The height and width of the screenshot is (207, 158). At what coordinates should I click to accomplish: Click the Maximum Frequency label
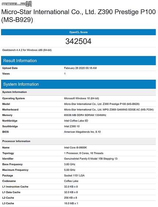pos(15,170)
